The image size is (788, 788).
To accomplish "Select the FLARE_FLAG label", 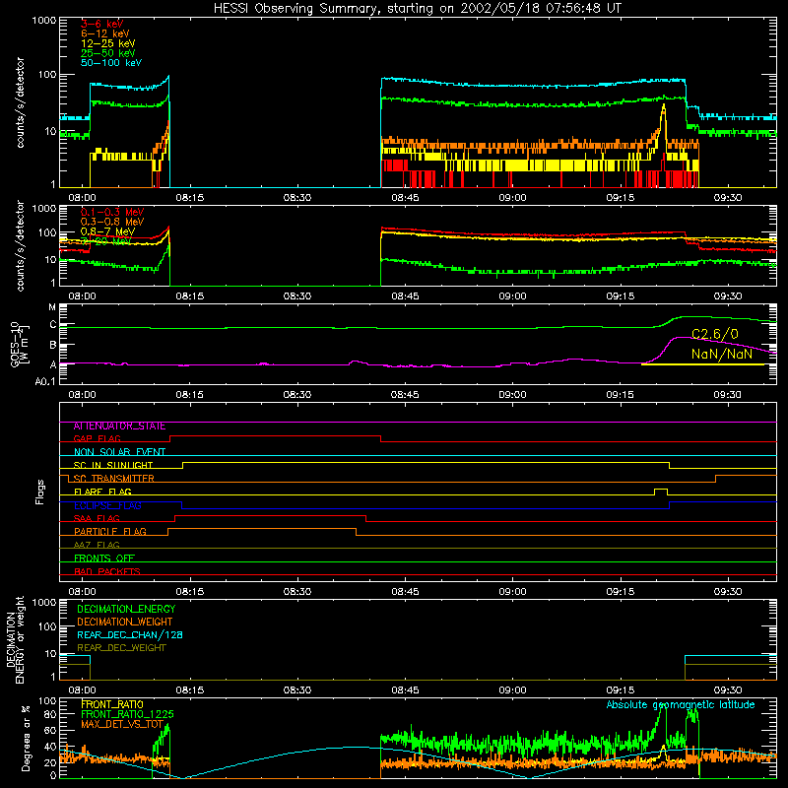I will 102,492.
